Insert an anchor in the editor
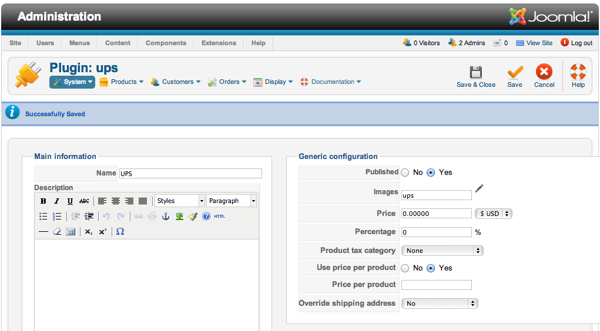This screenshot has width=600, height=331. [x=166, y=217]
